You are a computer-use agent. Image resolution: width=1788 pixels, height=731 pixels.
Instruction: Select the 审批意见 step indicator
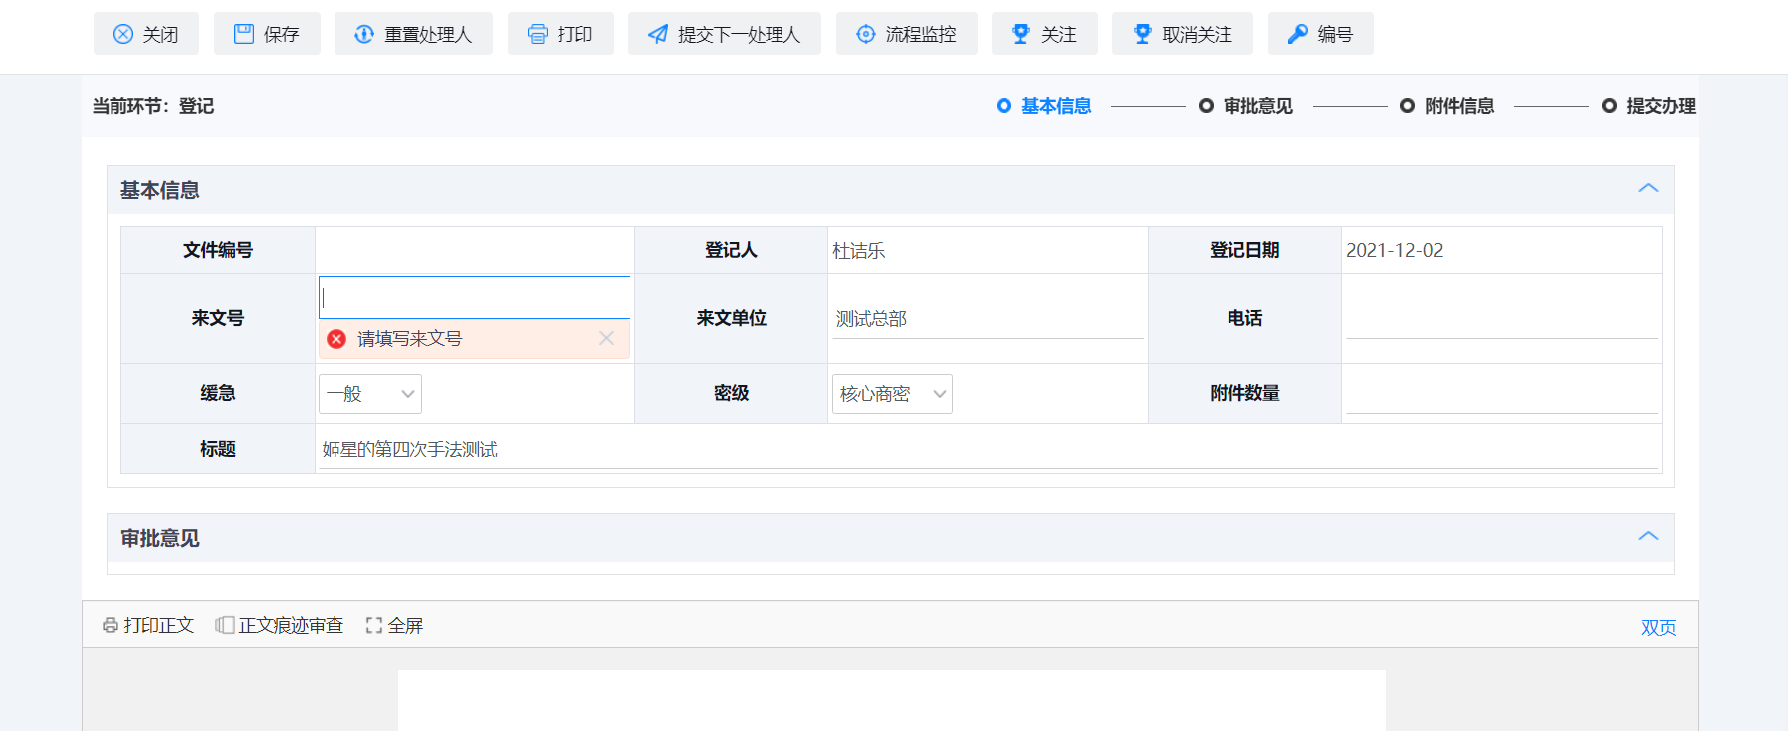point(1246,106)
